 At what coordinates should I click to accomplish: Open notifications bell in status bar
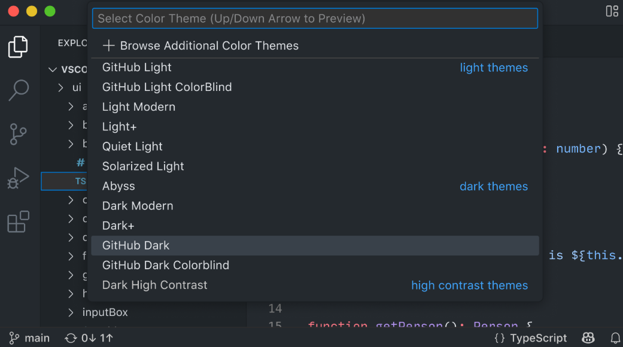(x=615, y=338)
